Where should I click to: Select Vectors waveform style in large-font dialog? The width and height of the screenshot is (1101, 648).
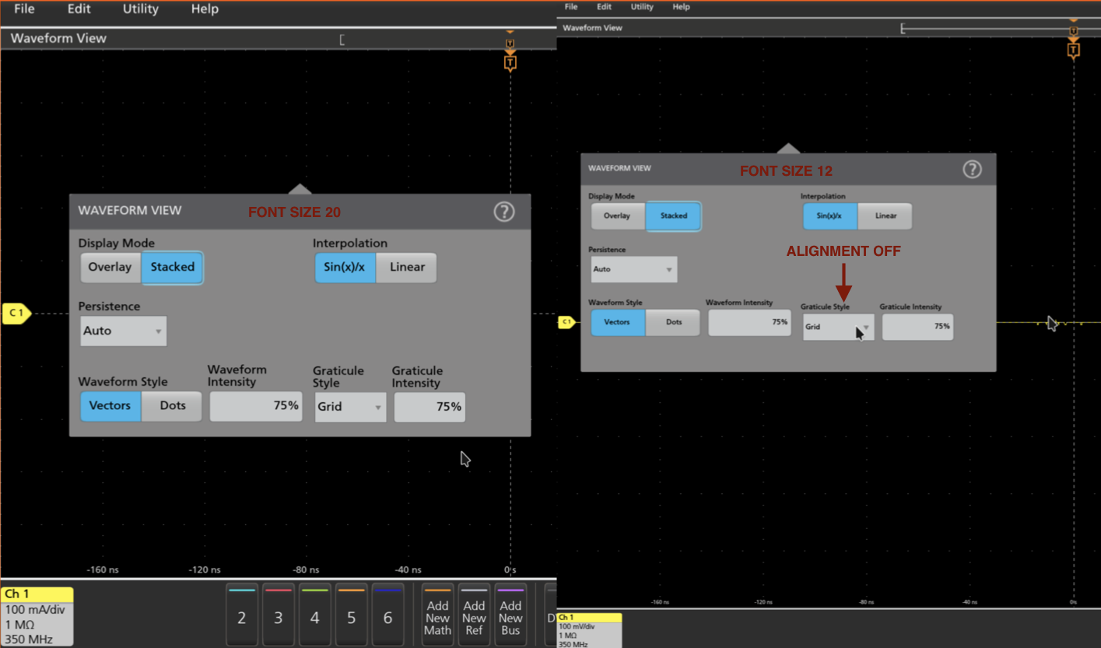coord(110,406)
